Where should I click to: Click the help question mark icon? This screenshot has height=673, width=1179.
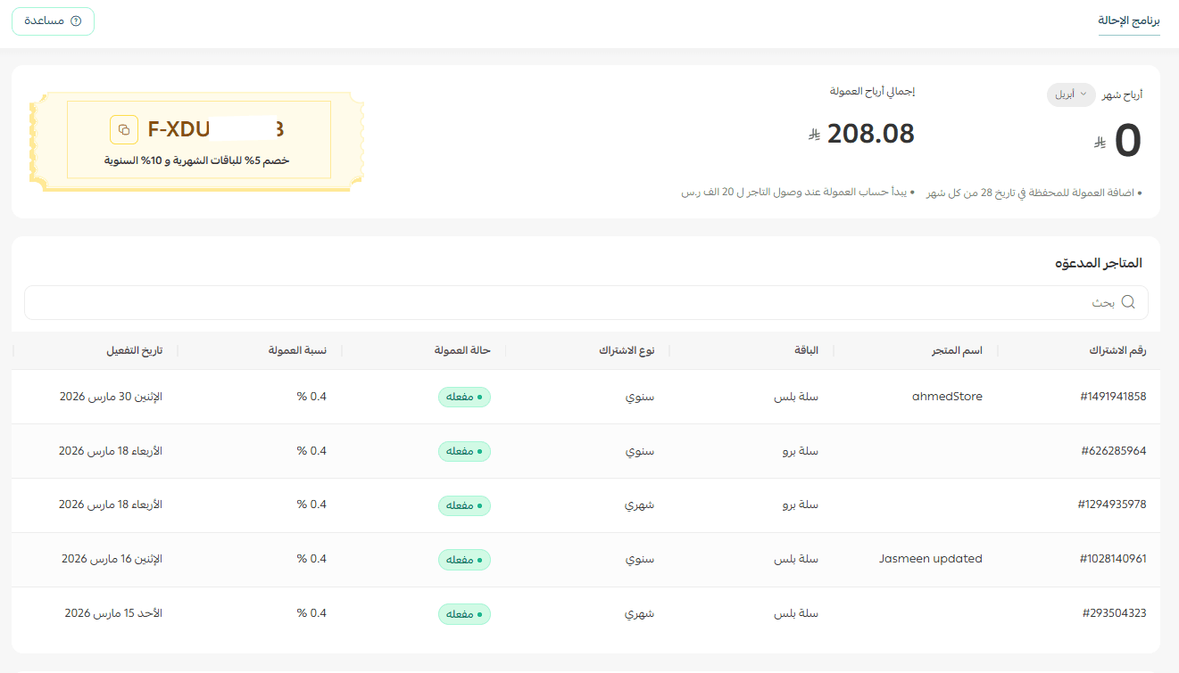tap(76, 21)
